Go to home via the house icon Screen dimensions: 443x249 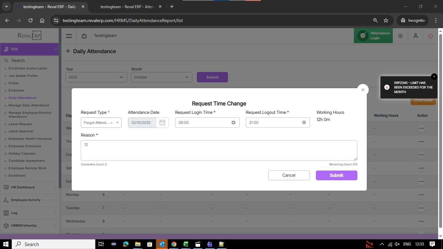pyautogui.click(x=84, y=36)
